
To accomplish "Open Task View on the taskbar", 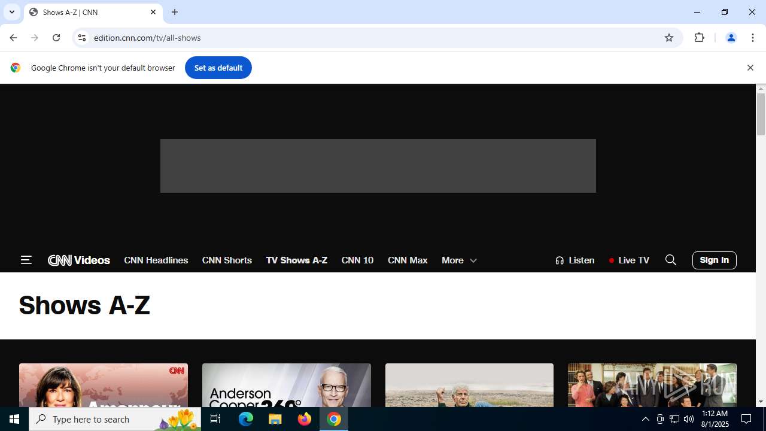I will pyautogui.click(x=215, y=419).
